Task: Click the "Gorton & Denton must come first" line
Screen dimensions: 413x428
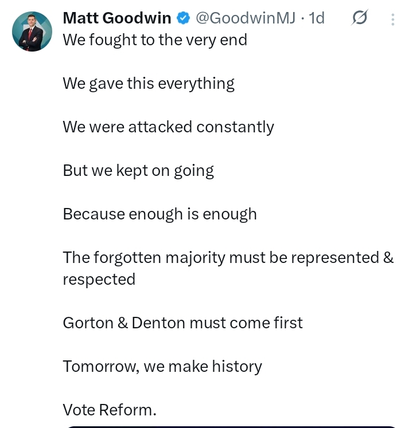Action: tap(182, 323)
